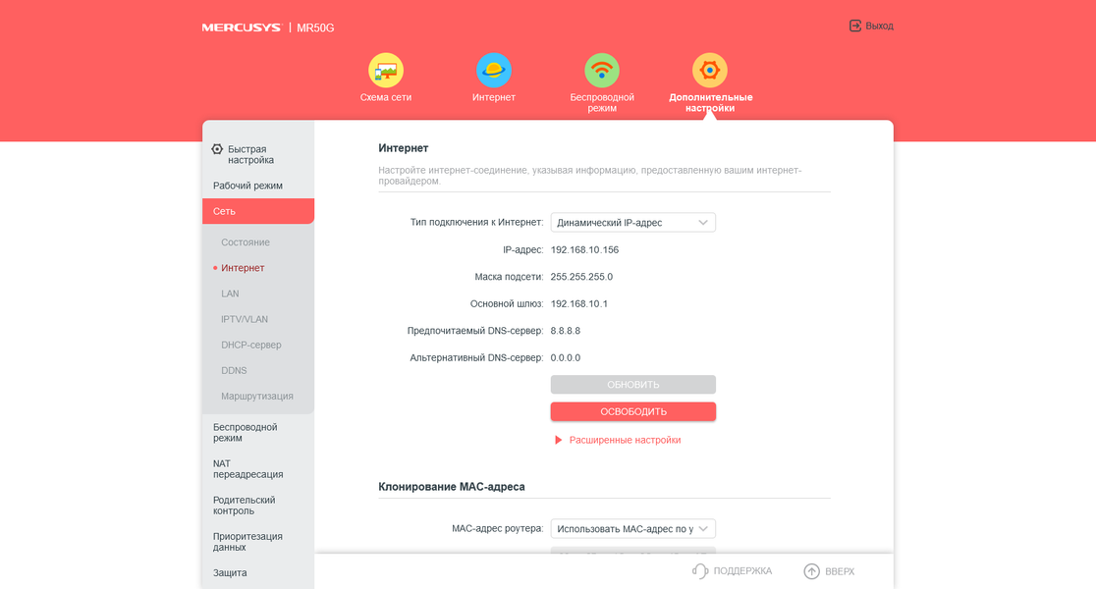
Task: Click the IP address 192.168.10.156
Action: (584, 249)
